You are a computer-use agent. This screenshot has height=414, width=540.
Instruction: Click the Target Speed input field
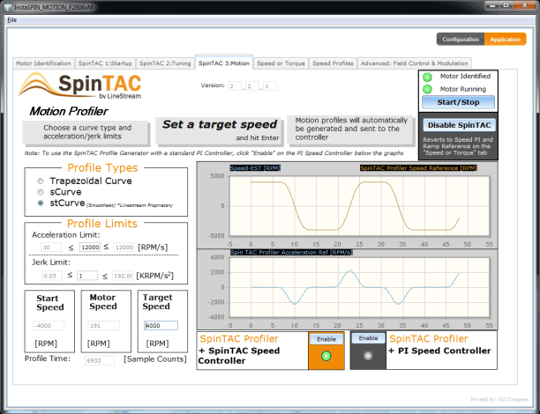click(x=159, y=325)
